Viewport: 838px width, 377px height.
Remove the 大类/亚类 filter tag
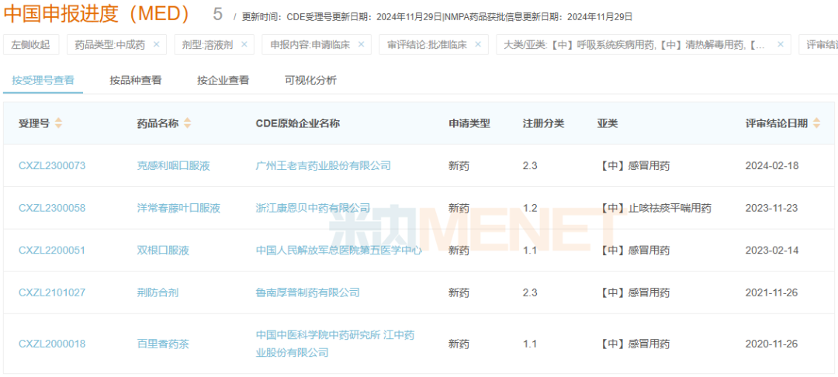pos(781,45)
